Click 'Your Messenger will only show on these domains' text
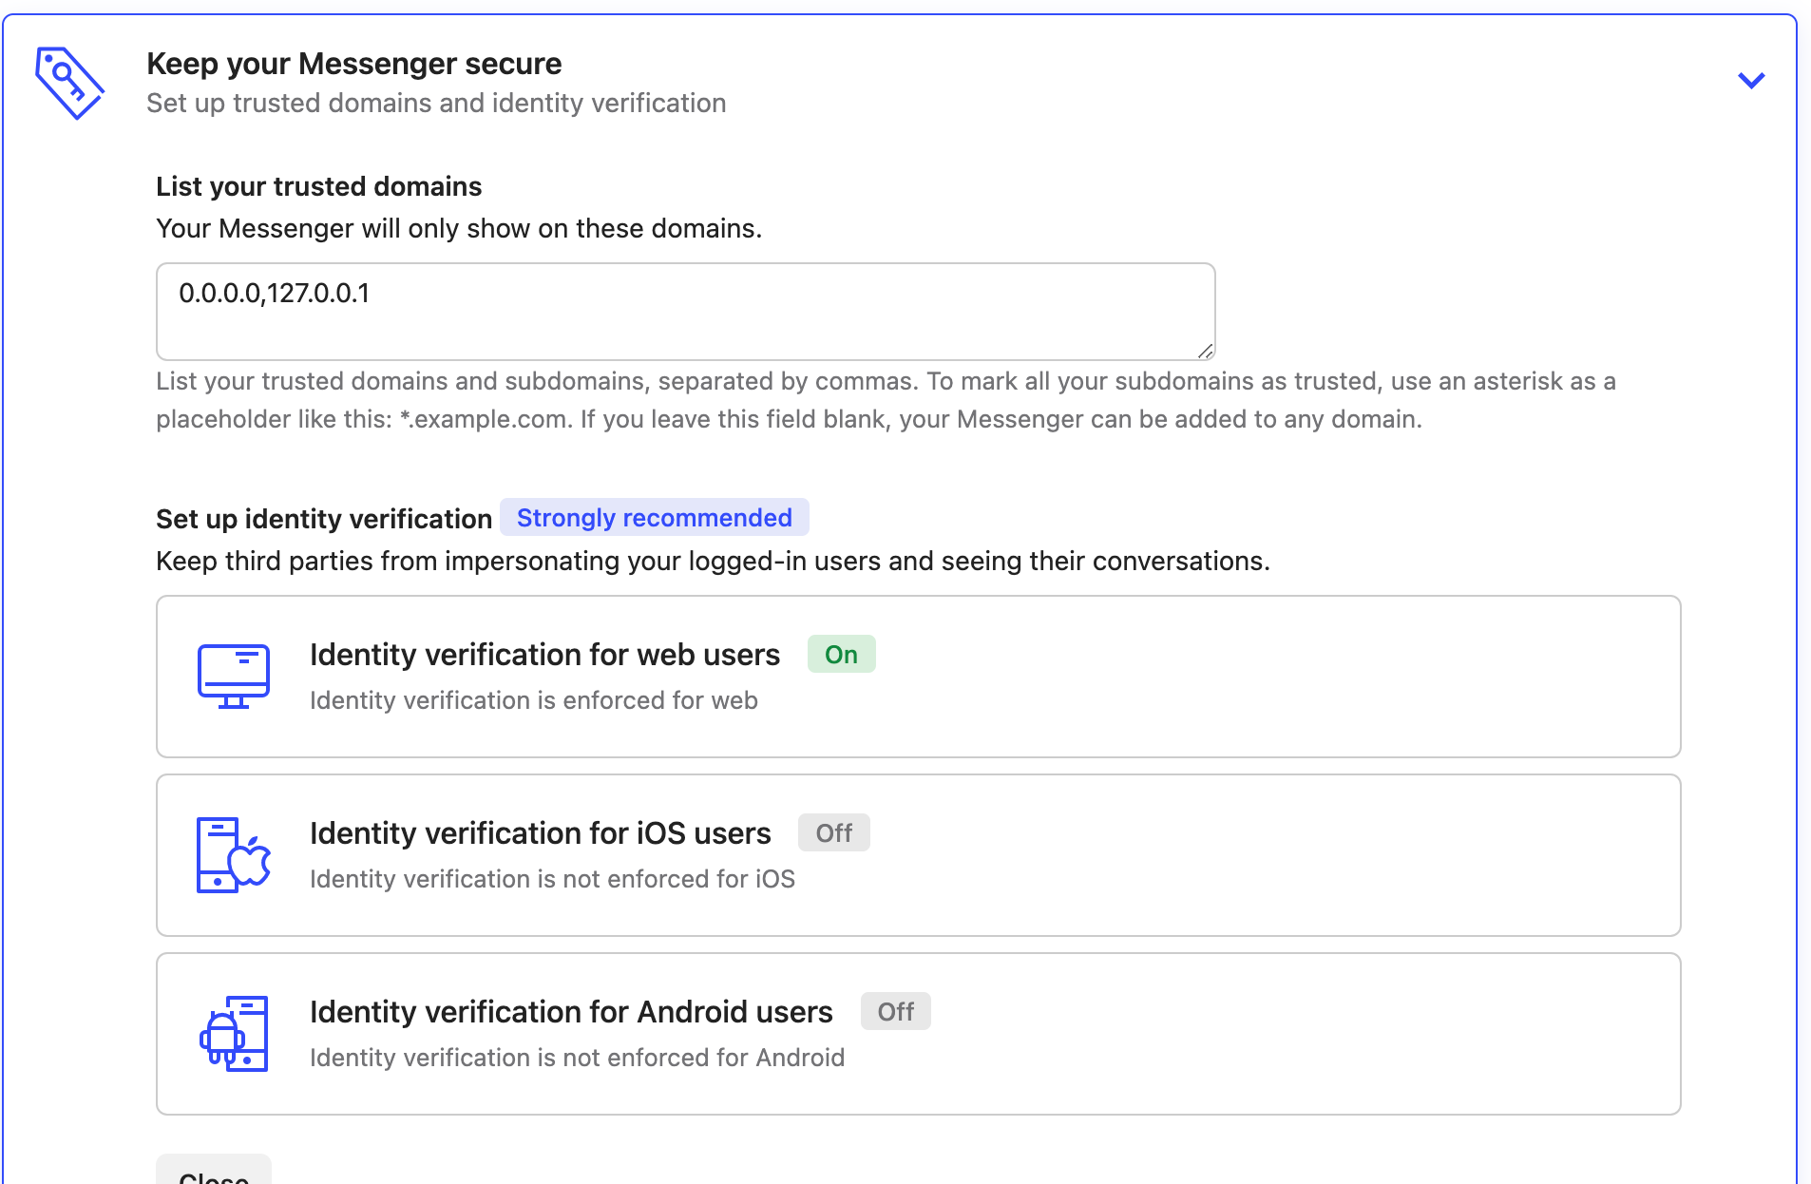The image size is (1811, 1184). 459,228
